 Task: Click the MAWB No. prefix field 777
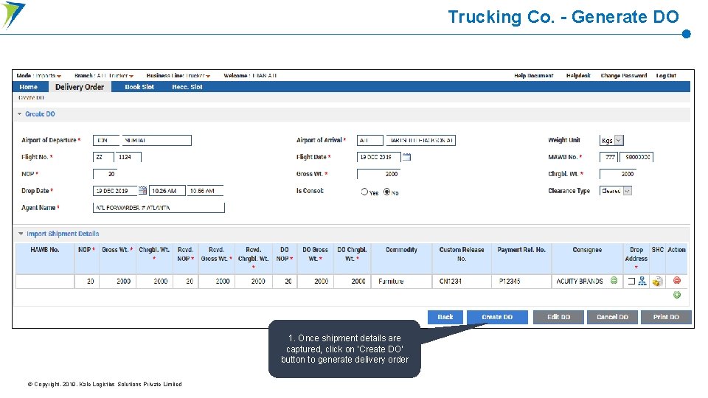[x=608, y=157]
